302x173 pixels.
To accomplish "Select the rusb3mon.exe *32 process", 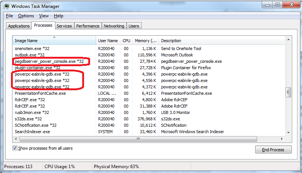I will click(149, 112).
